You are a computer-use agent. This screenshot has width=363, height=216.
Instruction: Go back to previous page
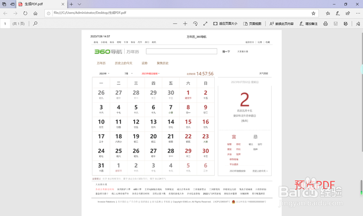[x=6, y=14]
